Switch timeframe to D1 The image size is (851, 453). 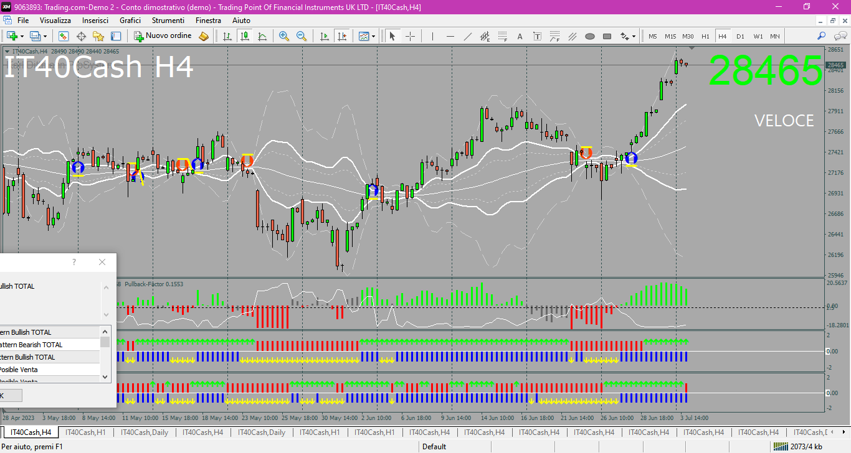pyautogui.click(x=740, y=36)
